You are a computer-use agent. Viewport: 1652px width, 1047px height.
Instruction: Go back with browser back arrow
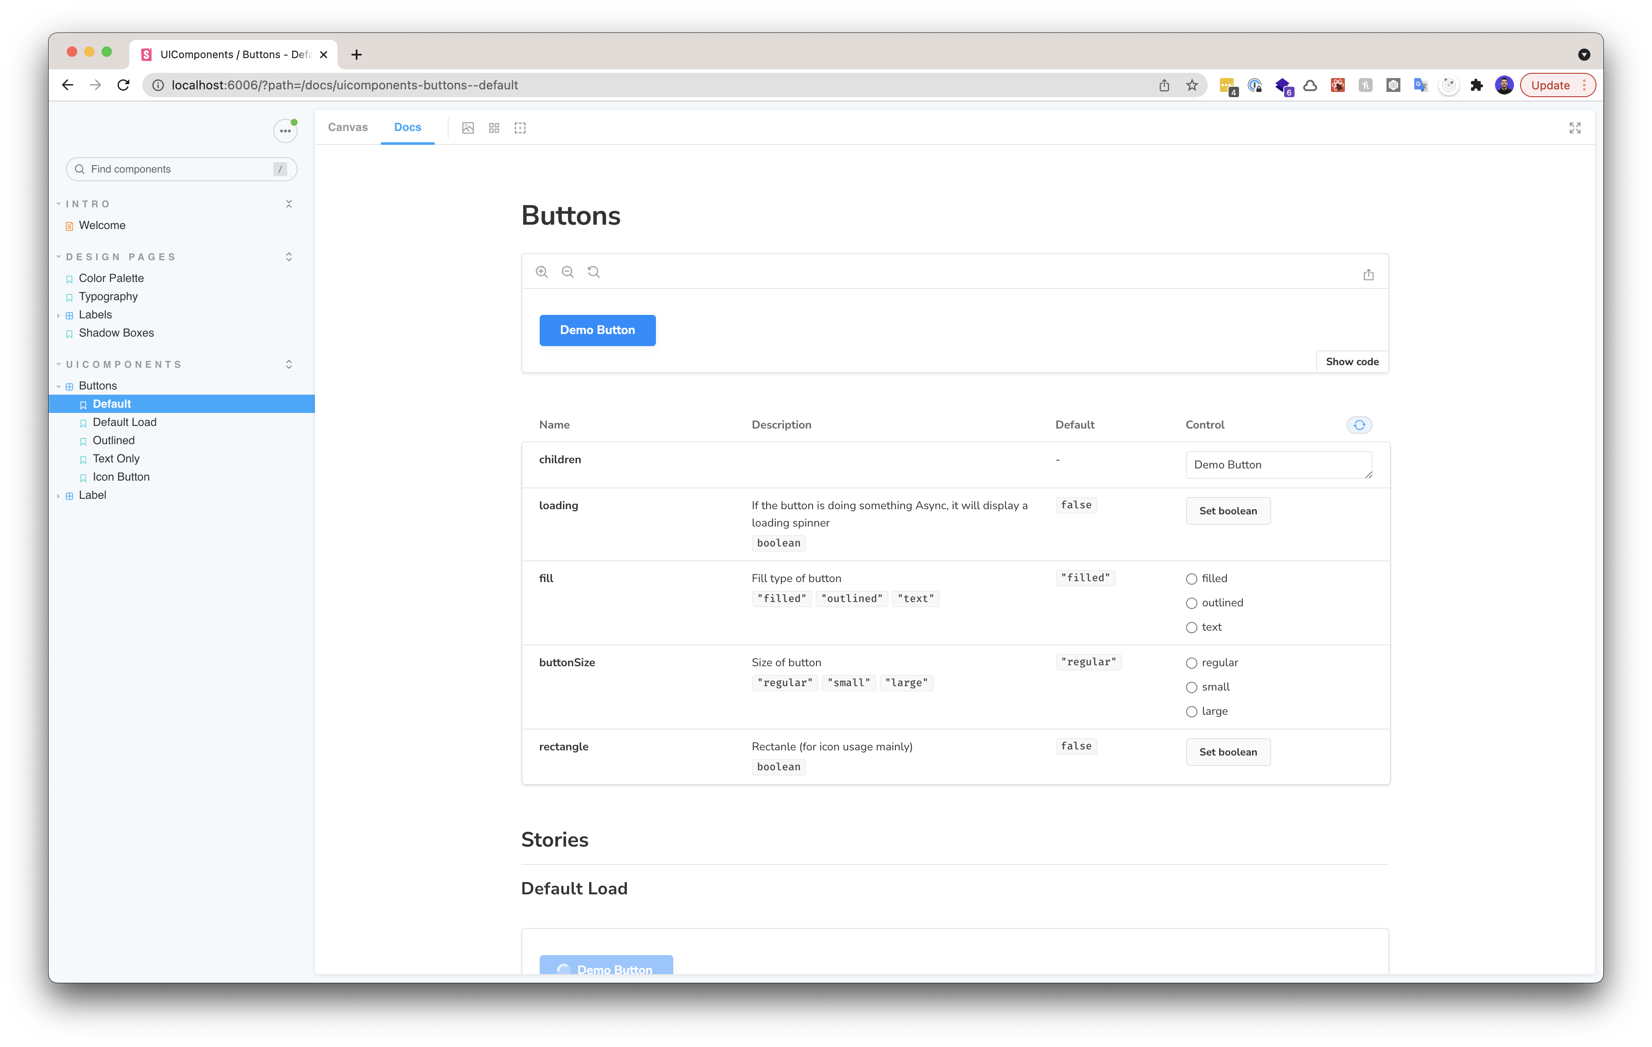coord(67,85)
